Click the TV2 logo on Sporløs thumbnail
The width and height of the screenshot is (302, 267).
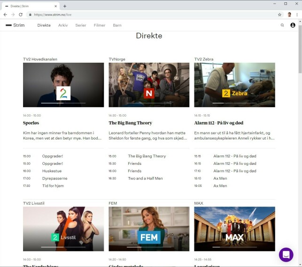(x=63, y=93)
